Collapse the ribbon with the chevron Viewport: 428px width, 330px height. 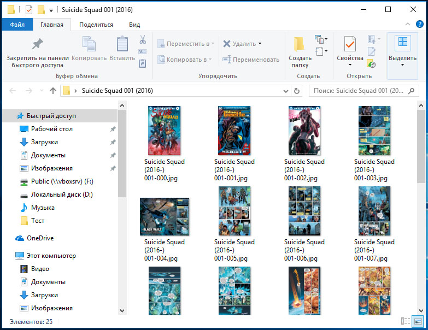pyautogui.click(x=408, y=24)
